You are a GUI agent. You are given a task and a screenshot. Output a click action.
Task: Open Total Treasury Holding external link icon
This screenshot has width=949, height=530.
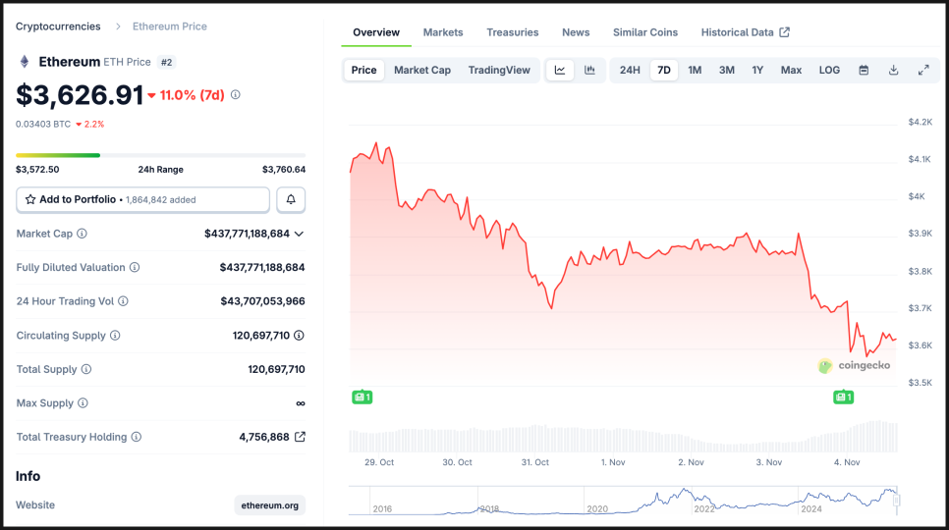[300, 437]
